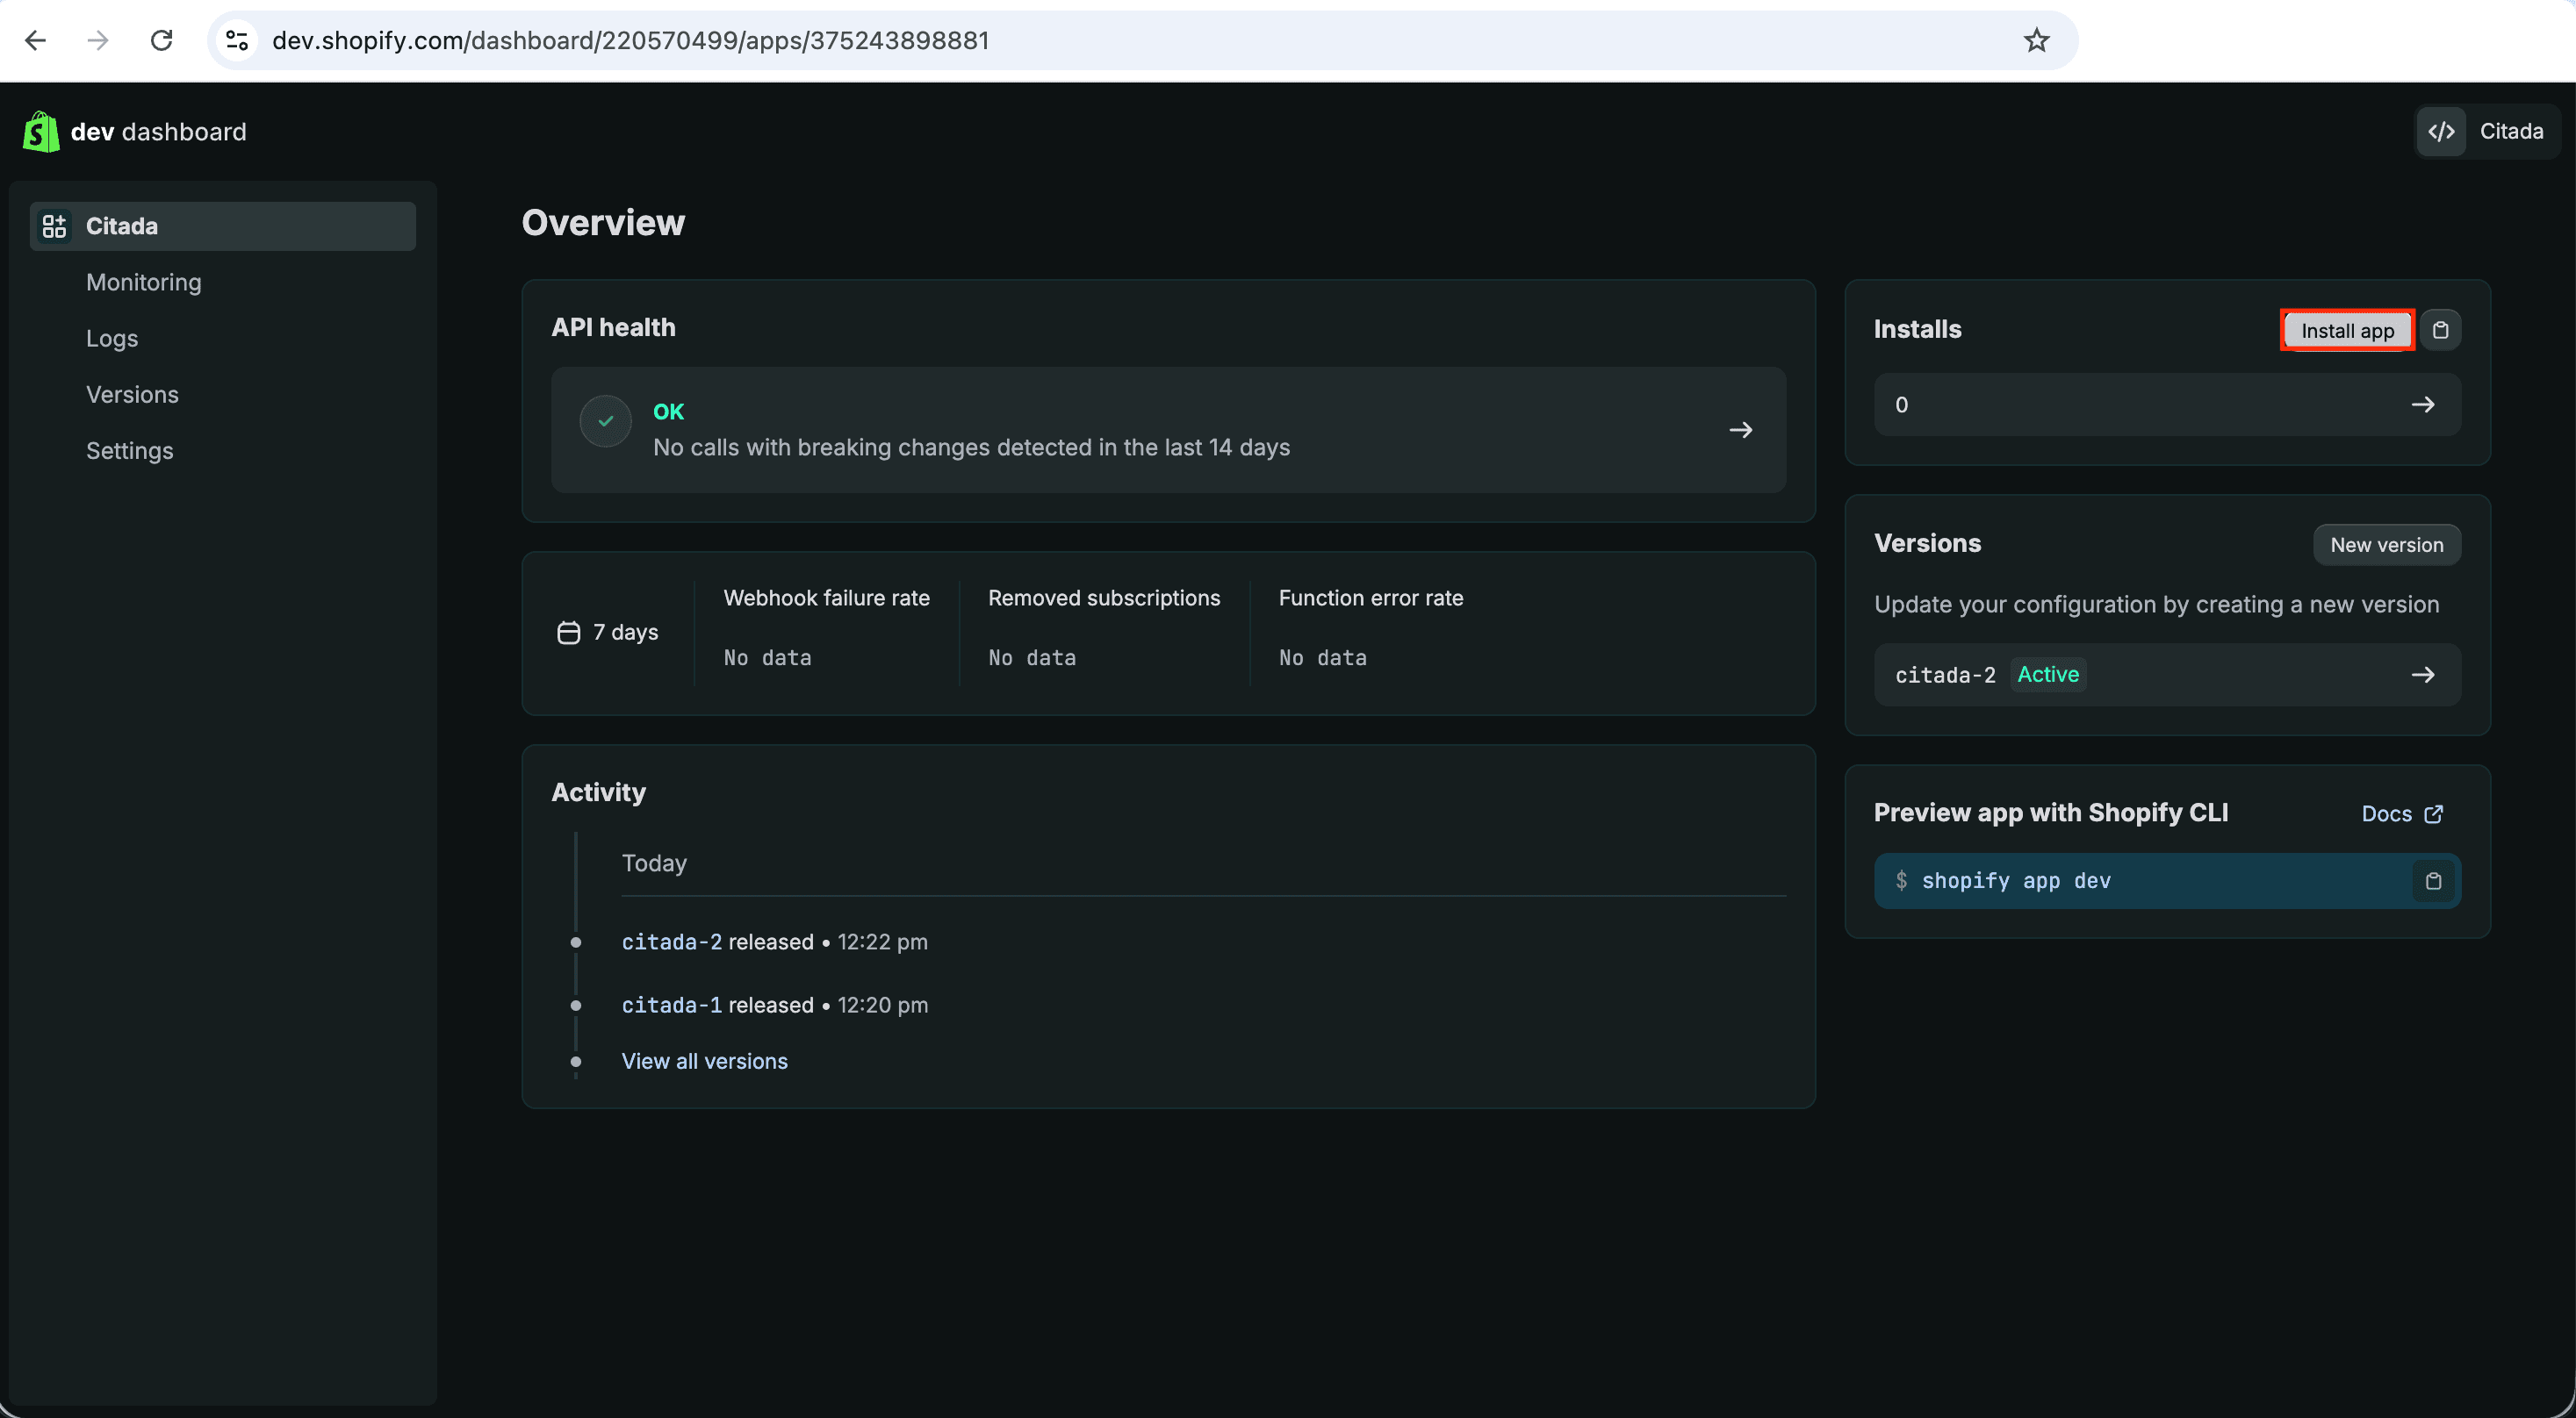Click the Function error rate label

coord(1370,598)
